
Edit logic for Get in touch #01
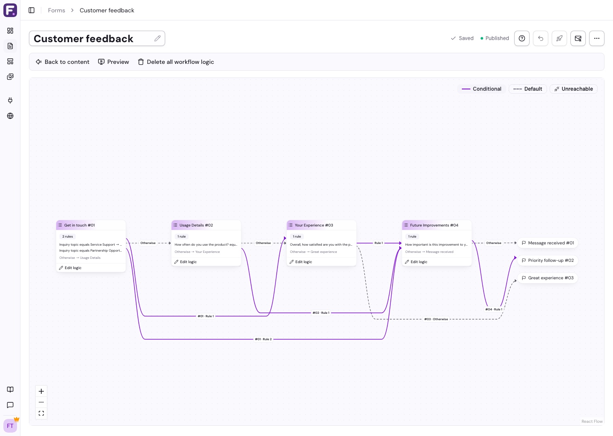click(70, 268)
